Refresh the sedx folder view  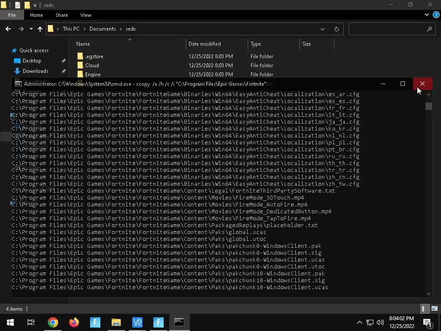click(336, 29)
